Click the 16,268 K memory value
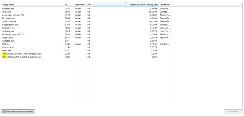Viewport: 244px width, 117px height. 153,12
